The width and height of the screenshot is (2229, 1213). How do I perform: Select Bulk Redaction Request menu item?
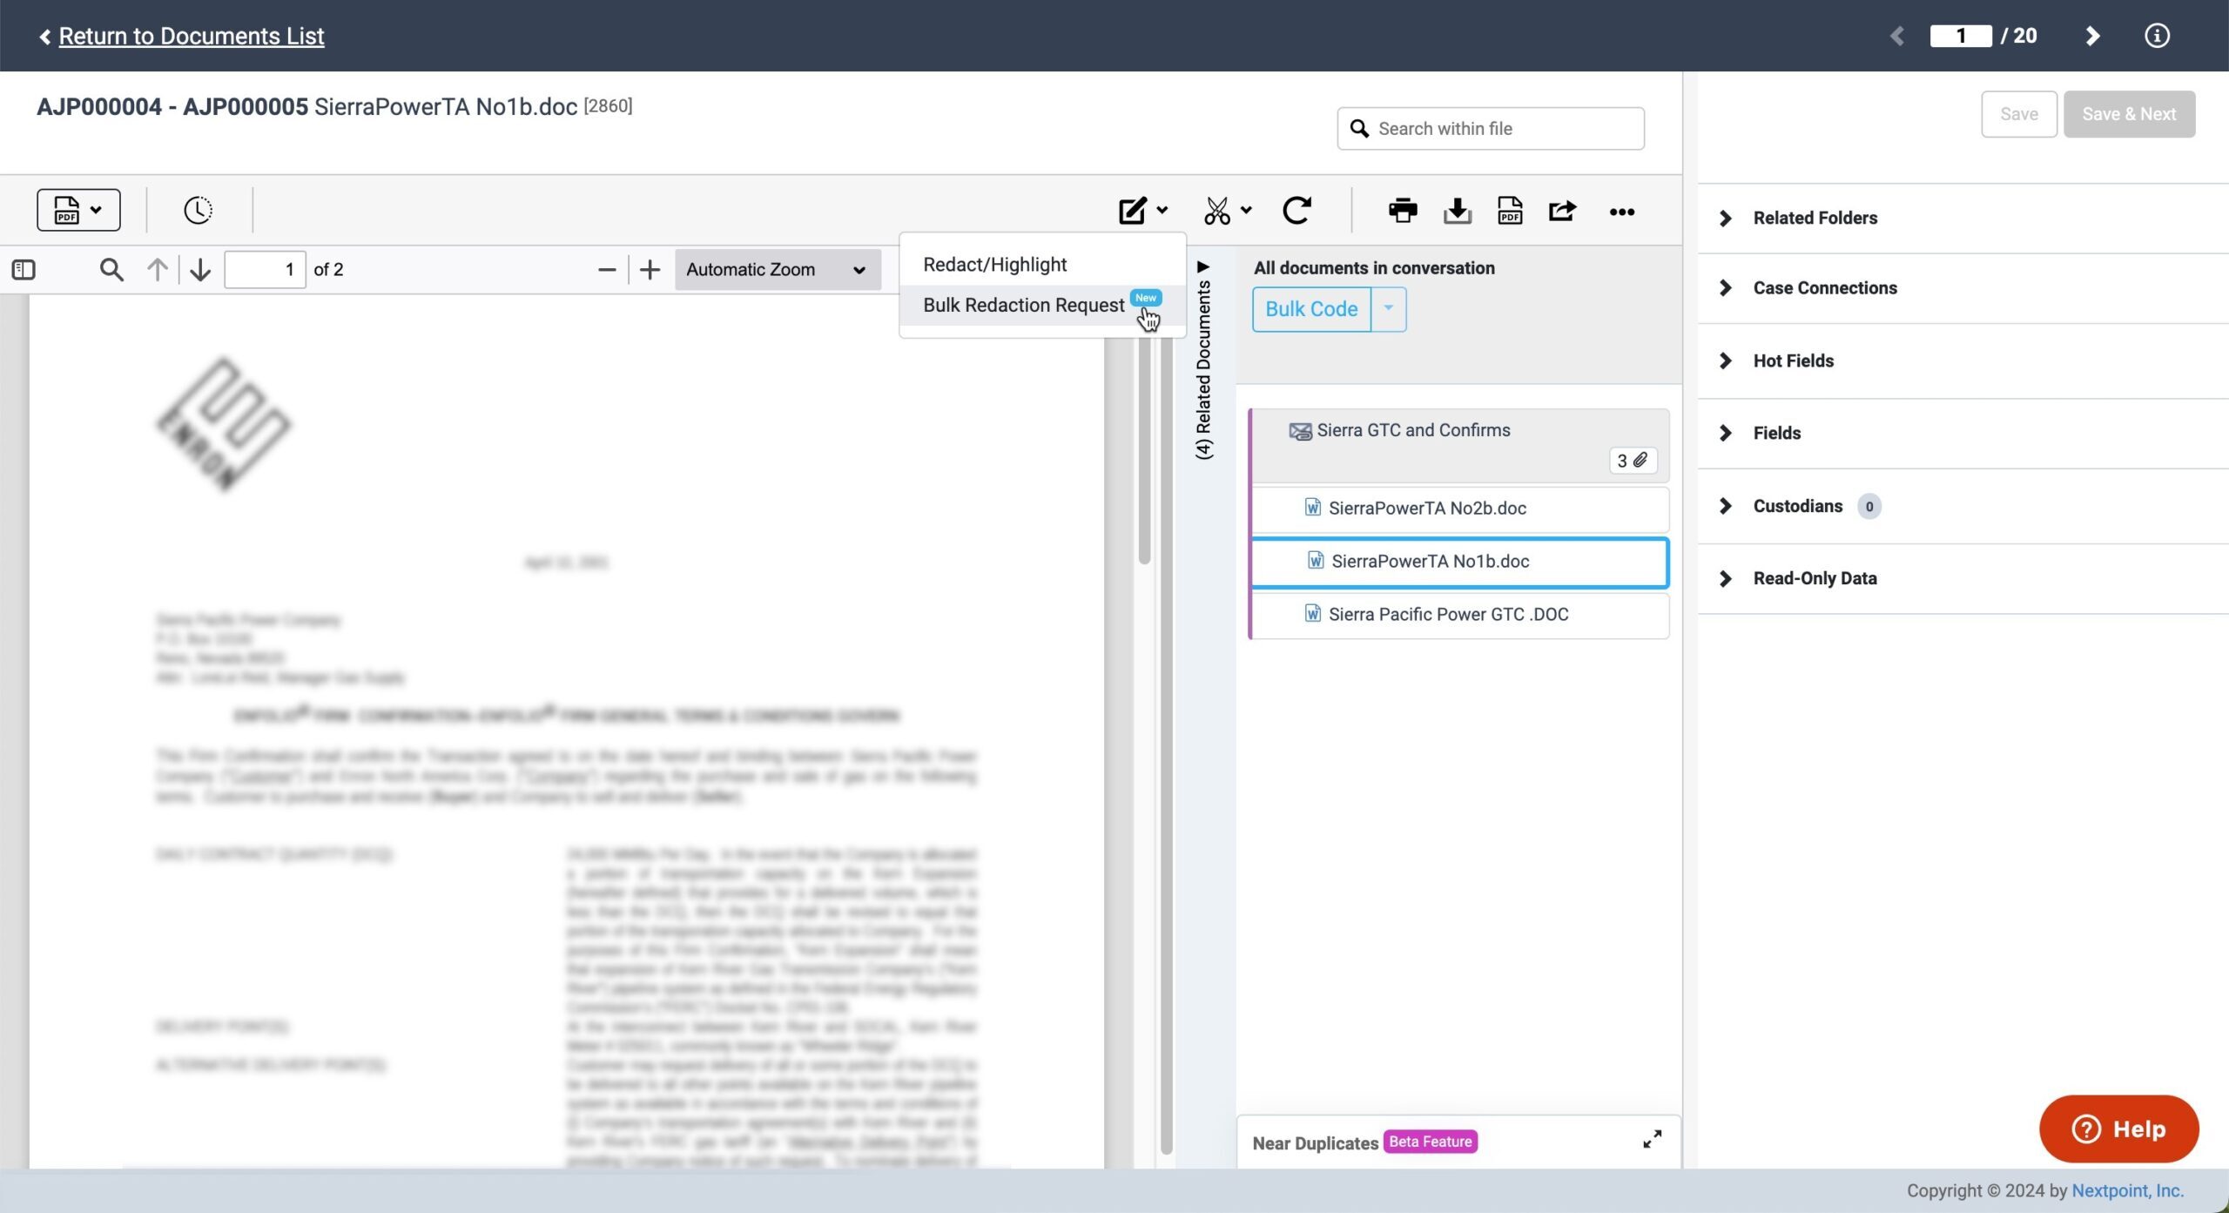(1023, 306)
